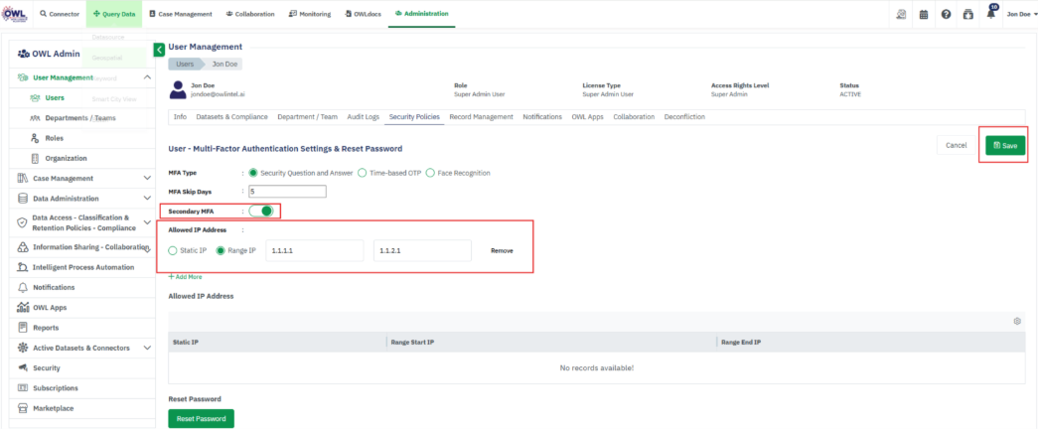Click the table settings gear icon
This screenshot has width=1038, height=429.
1017,321
